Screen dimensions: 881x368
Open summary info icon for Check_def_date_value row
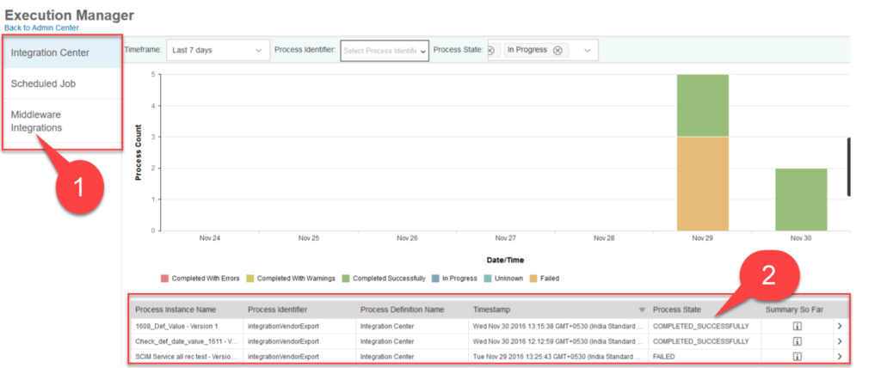click(x=797, y=341)
